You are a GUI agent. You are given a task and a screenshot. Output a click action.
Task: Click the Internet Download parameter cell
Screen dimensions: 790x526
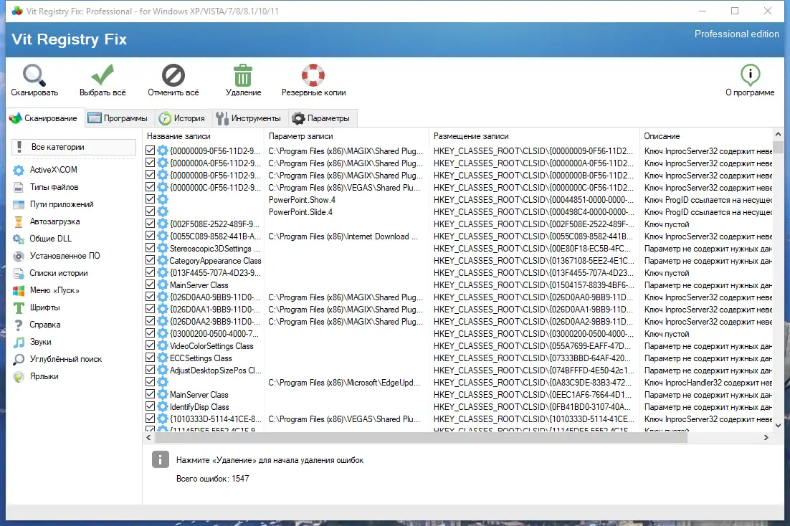pos(343,236)
